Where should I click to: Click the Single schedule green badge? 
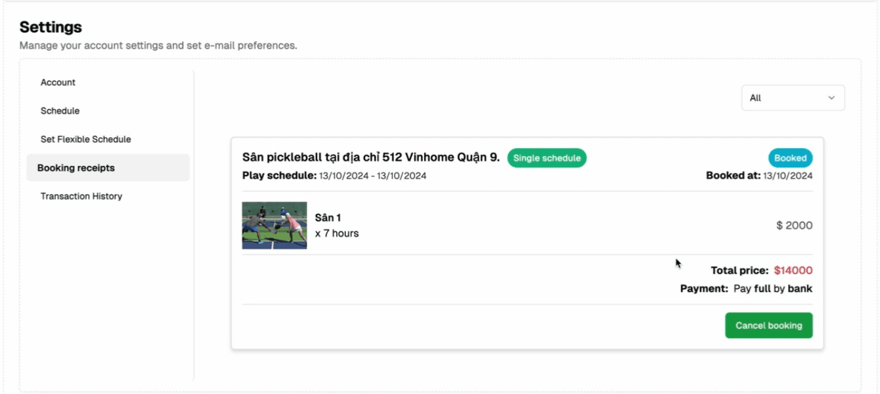546,158
